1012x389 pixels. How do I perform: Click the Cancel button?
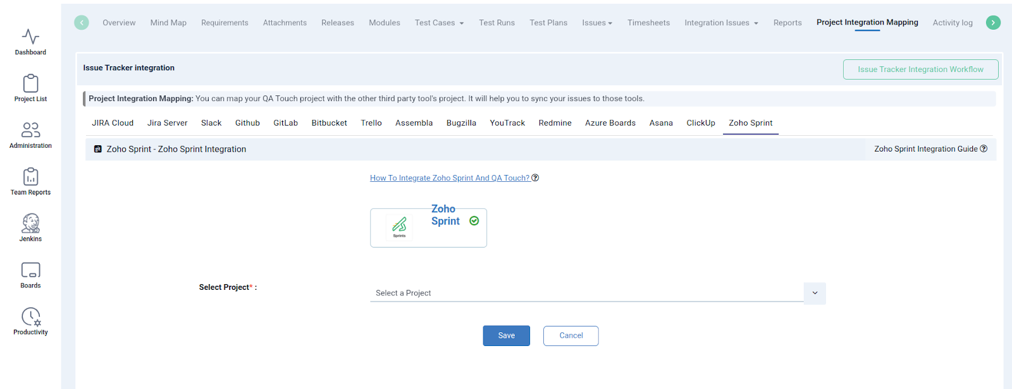pos(571,336)
